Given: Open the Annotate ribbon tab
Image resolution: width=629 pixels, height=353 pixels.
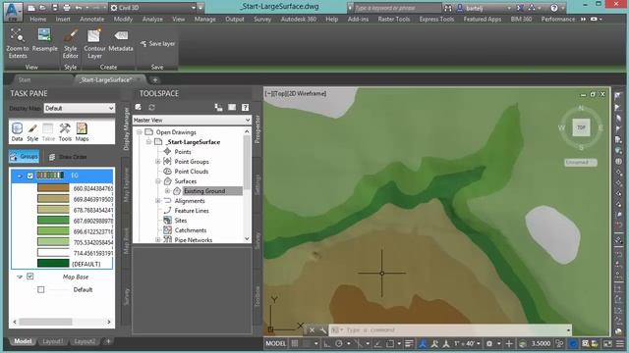Looking at the screenshot, I should click(x=91, y=20).
